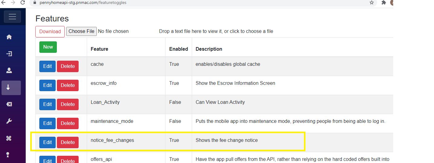Image resolution: width=434 pixels, height=163 pixels.
Task: Delete the escrow_info feature
Action: [68, 85]
